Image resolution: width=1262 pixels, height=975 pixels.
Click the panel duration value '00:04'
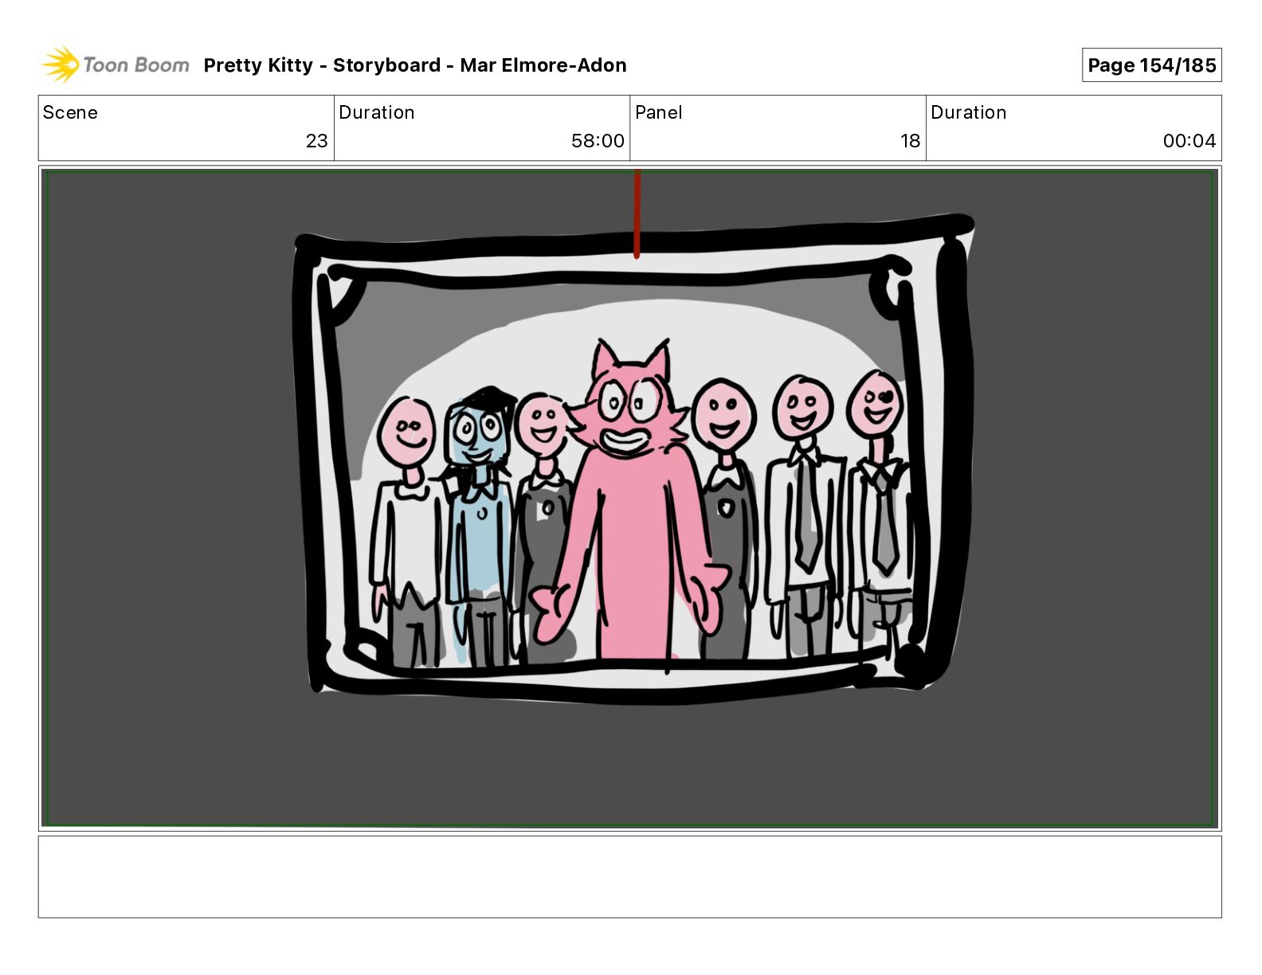tap(1189, 141)
